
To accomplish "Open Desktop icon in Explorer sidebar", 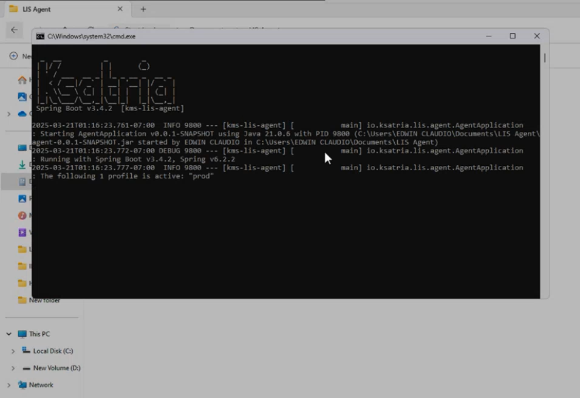I will (22, 148).
